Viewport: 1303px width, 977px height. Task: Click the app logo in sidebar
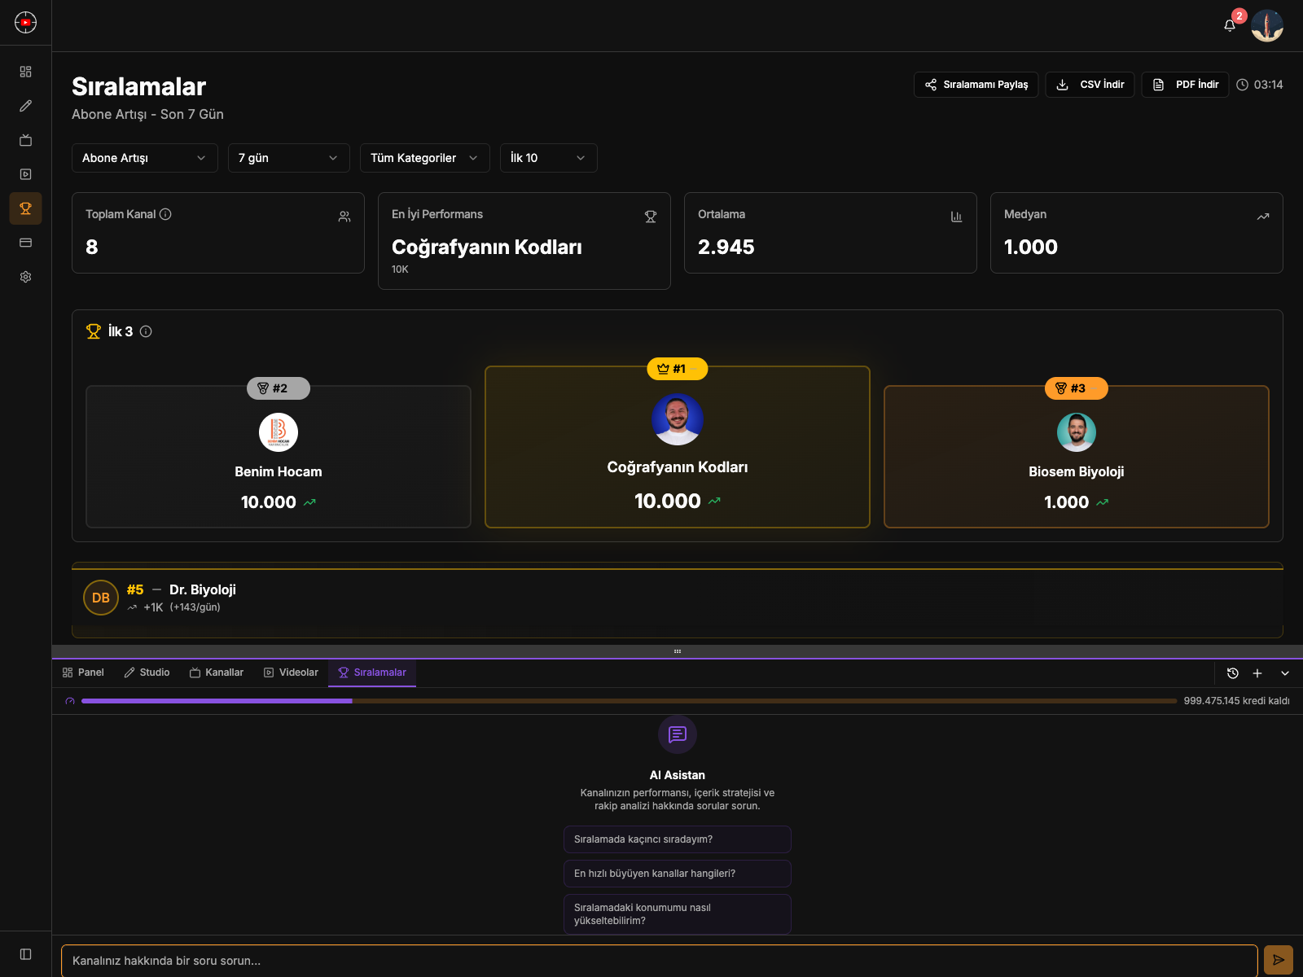click(x=25, y=22)
